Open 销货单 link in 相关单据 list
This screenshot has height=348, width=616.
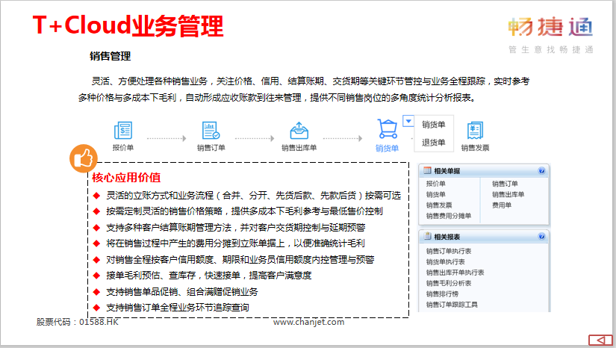click(x=435, y=194)
